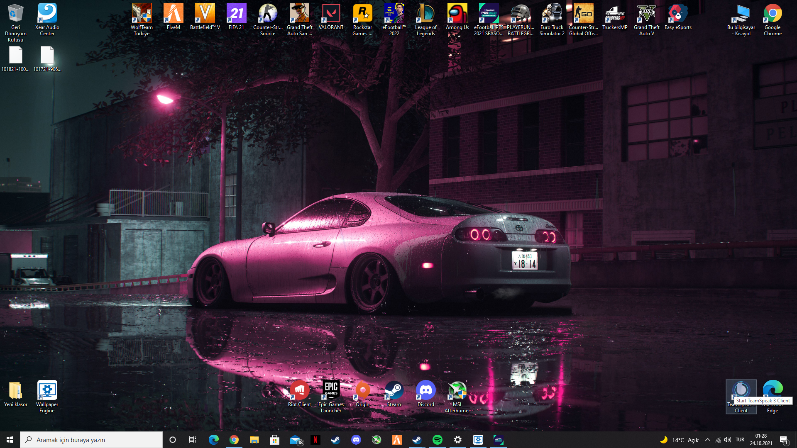
Task: Open Grand Theft Auto V shortcut
Action: [646, 19]
